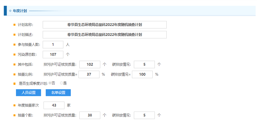Click the 计划描述: label
The image size is (257, 124).
[26, 35]
